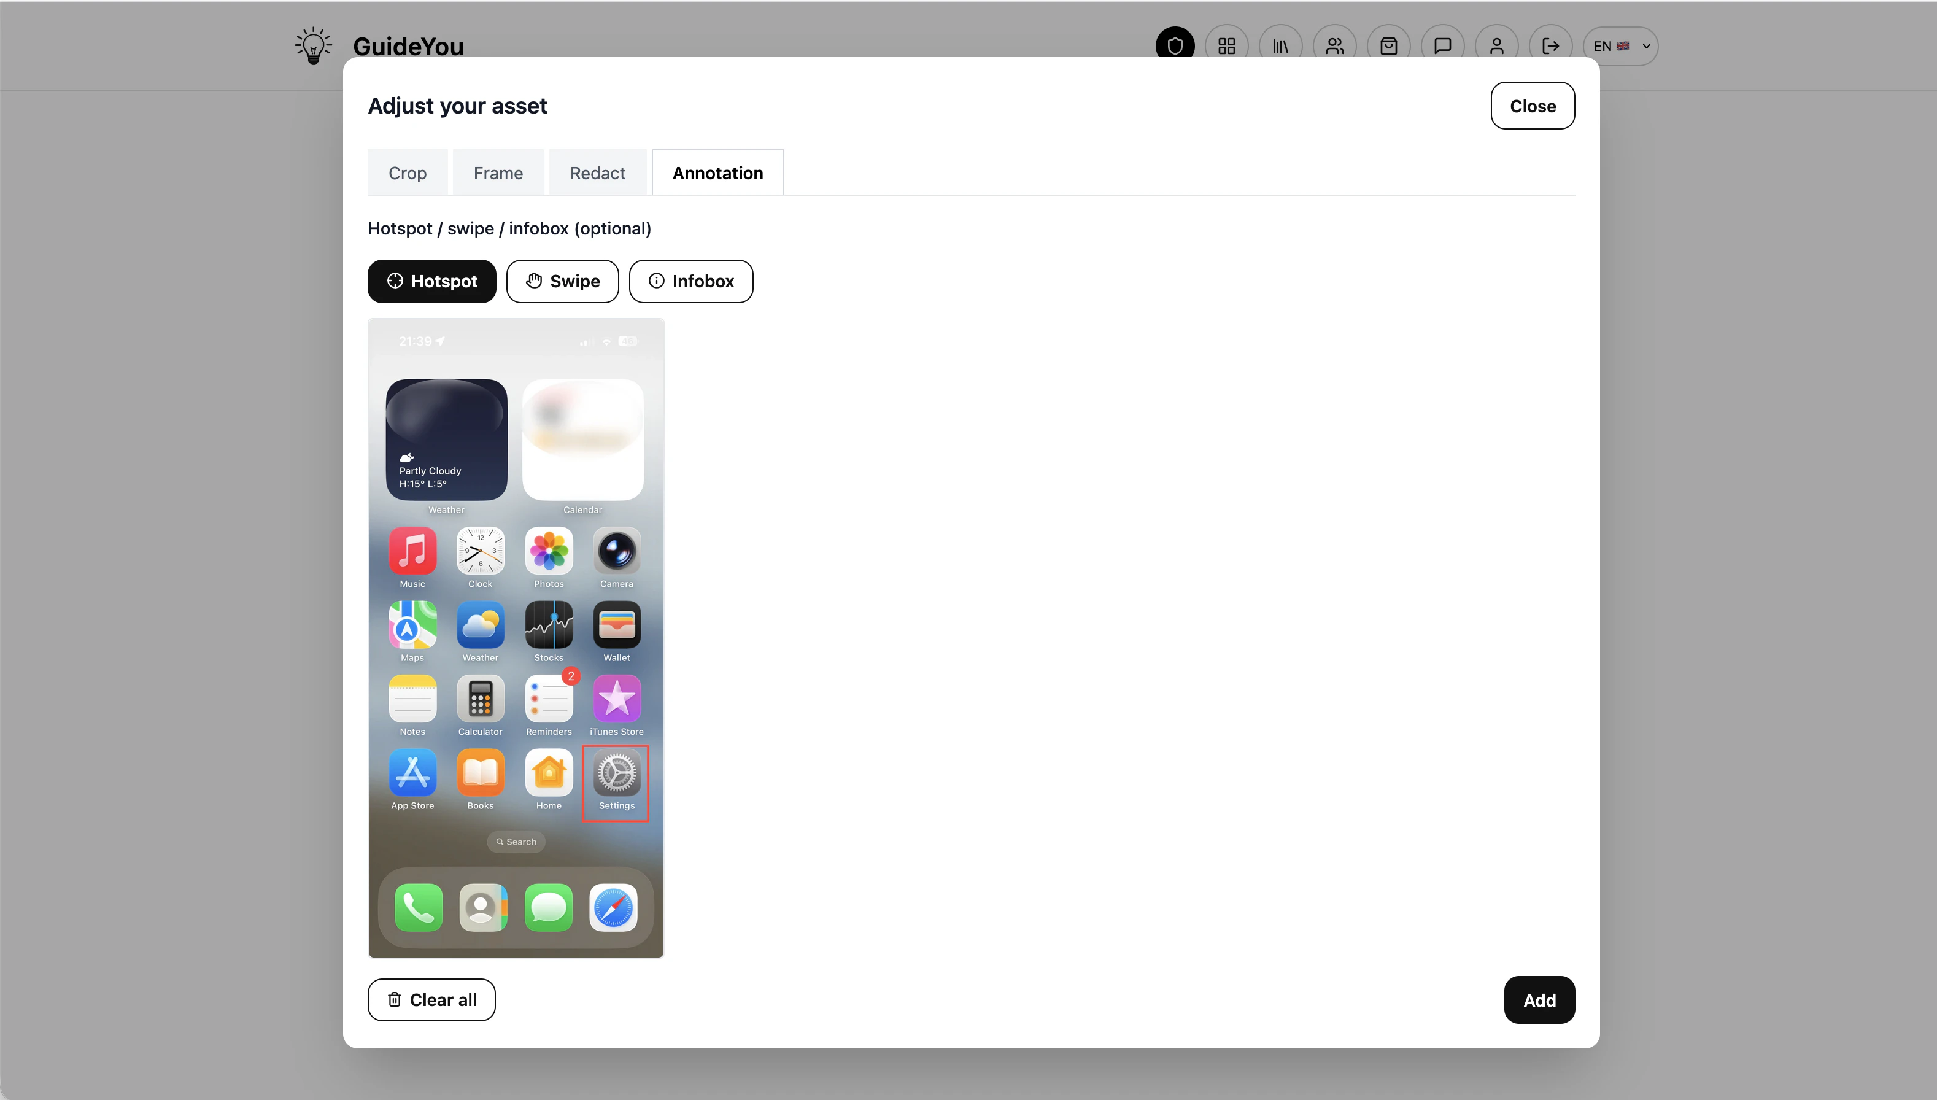Screen dimensions: 1937x1100
Task: Expand the EN language dropdown
Action: (1620, 46)
